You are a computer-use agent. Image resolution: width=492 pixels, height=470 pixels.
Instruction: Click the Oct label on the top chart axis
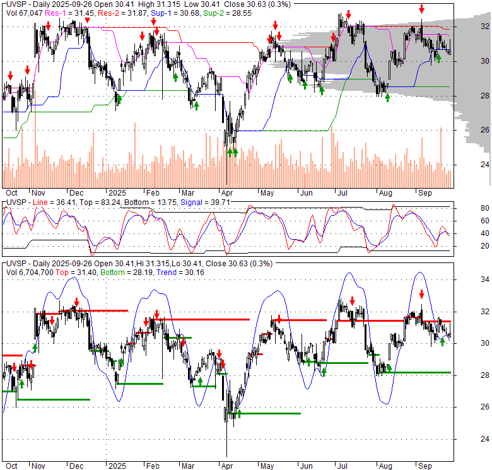11,193
